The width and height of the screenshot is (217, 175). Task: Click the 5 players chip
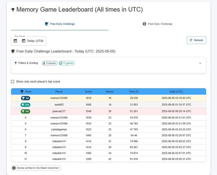(50, 63)
